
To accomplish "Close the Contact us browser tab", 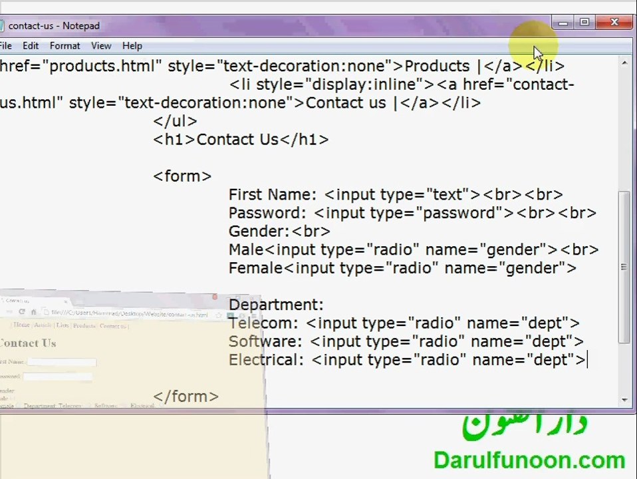I will pos(65,302).
